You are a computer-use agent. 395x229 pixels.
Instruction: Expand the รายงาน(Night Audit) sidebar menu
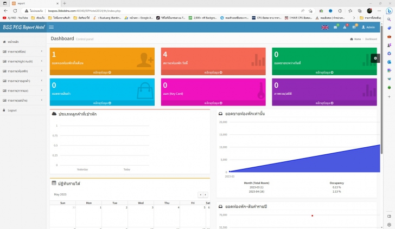click(x=21, y=61)
